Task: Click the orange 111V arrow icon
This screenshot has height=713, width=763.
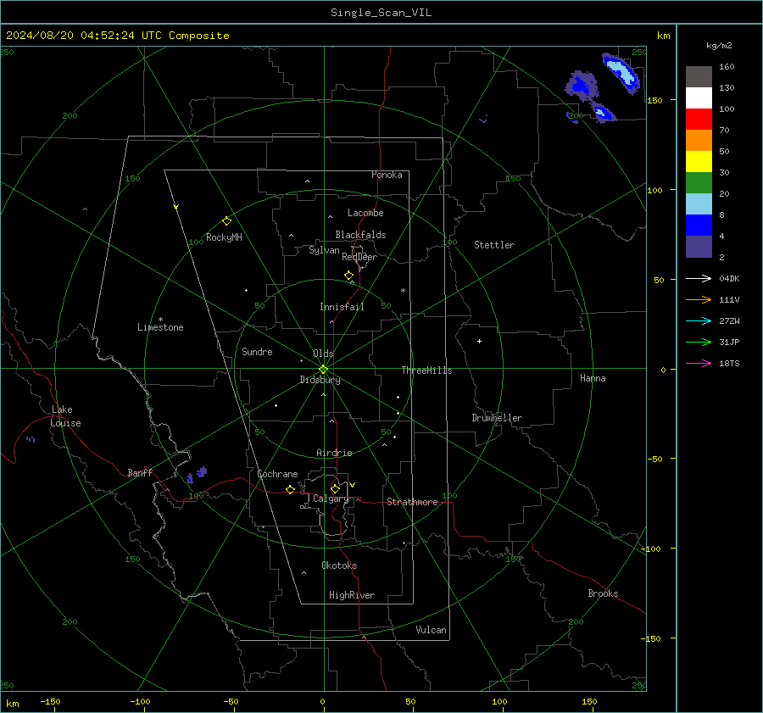Action: (699, 300)
